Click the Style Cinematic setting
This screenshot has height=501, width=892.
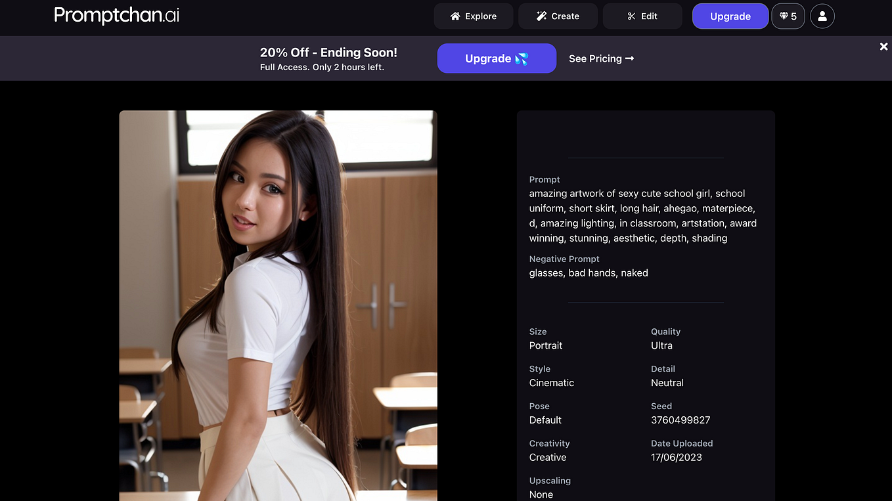(x=552, y=383)
